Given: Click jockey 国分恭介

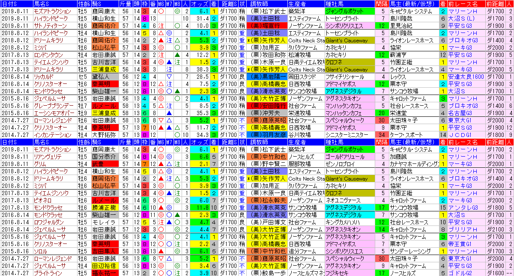Looking at the screenshot, I should click(104, 157).
